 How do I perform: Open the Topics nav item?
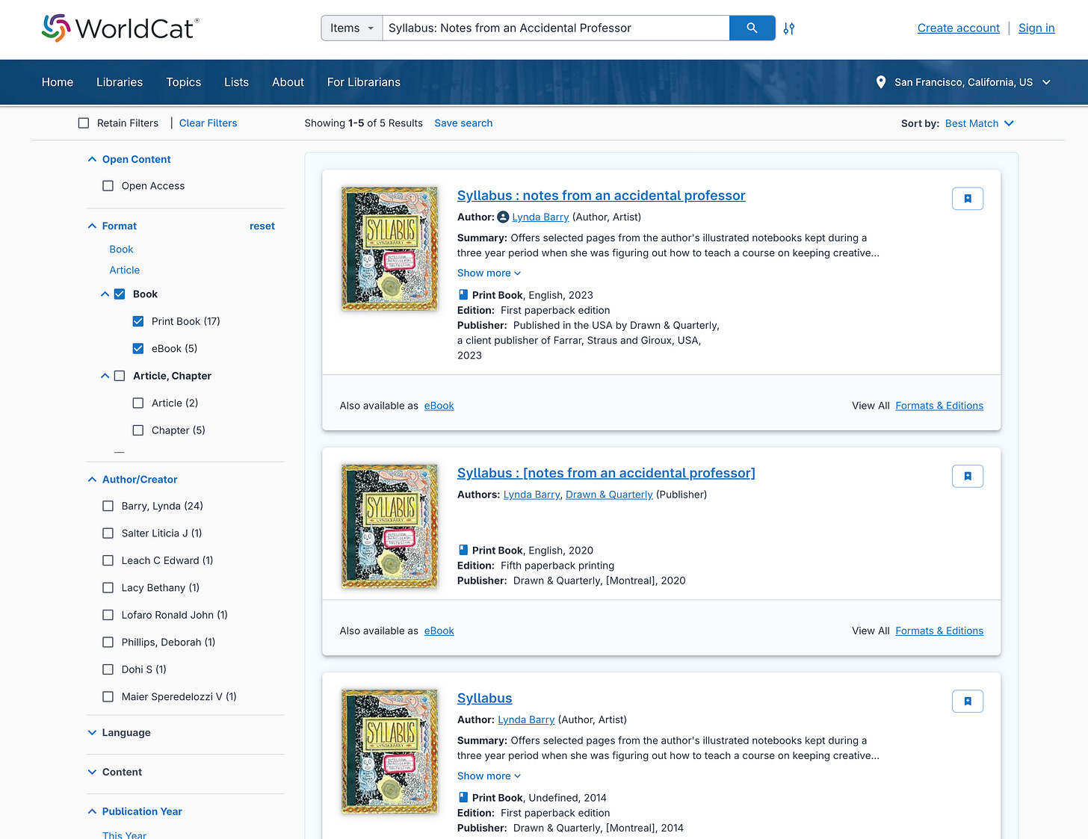[184, 82]
